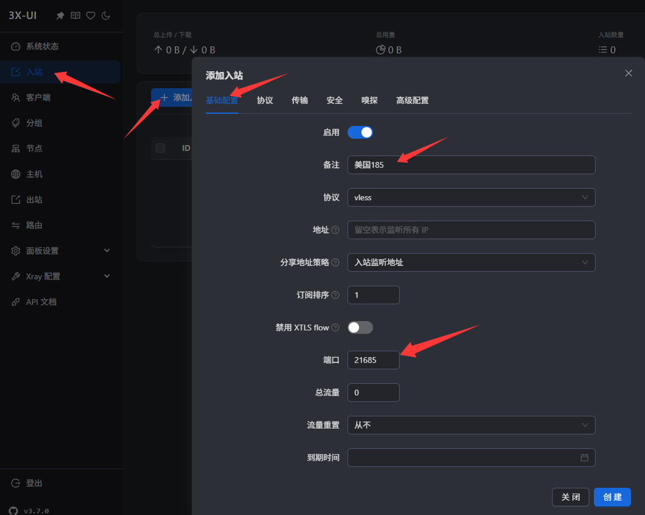Open the GitHub icon next to v3.7.0
The height and width of the screenshot is (515, 645).
tap(14, 511)
